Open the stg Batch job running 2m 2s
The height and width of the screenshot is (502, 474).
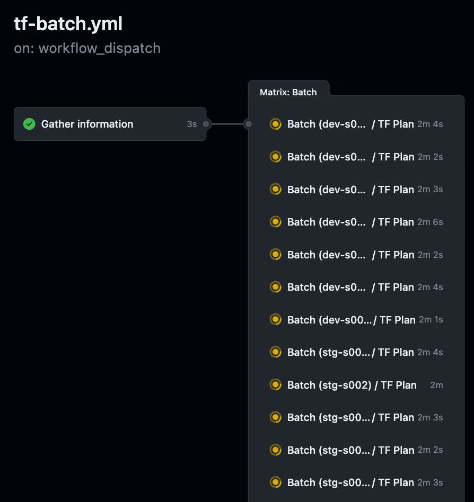point(356,450)
